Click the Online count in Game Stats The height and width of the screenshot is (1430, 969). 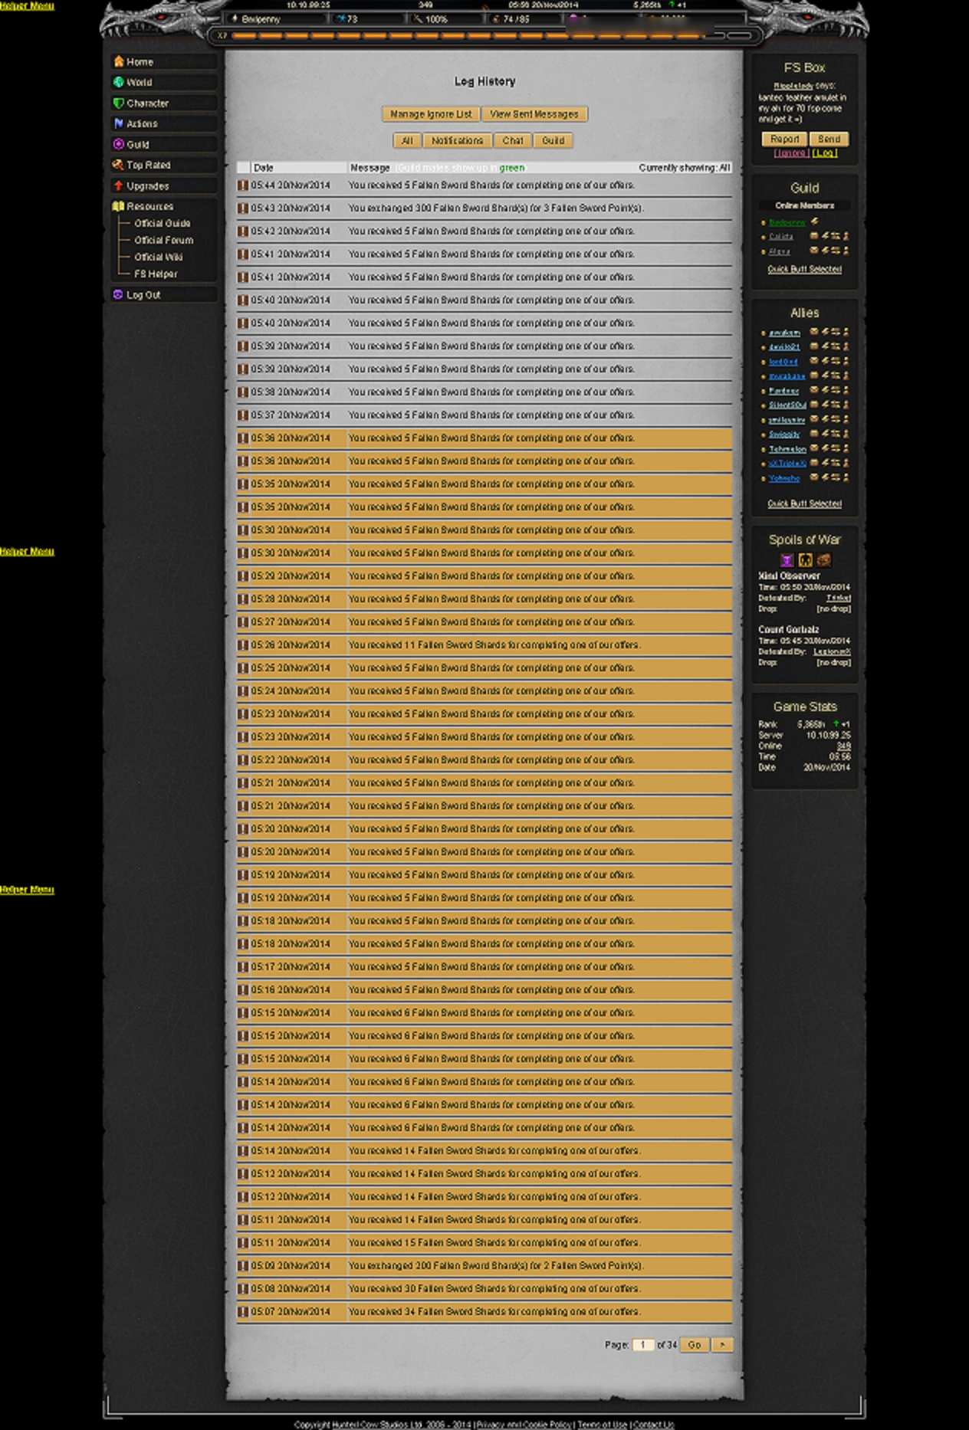point(843,746)
